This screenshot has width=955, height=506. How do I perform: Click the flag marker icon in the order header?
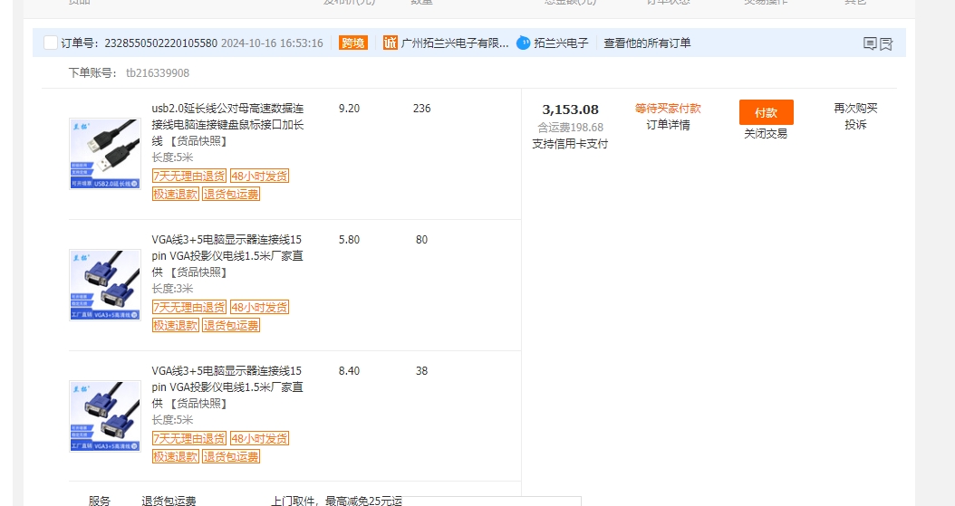[x=886, y=43]
